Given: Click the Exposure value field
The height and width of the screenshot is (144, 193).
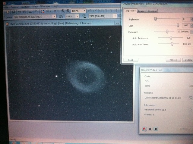Looking at the screenshot, I should 183,32.
